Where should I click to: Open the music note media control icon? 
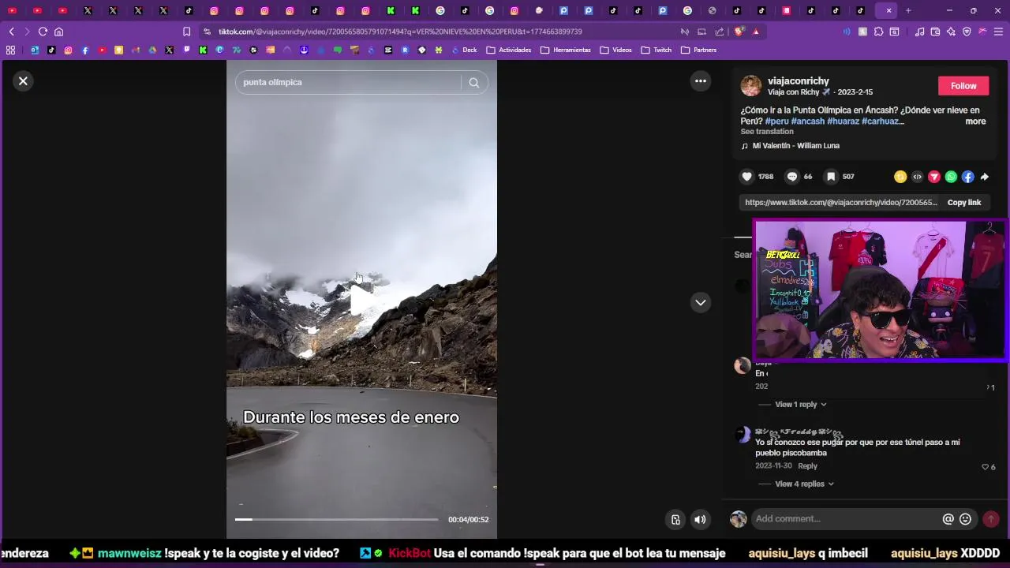(919, 32)
